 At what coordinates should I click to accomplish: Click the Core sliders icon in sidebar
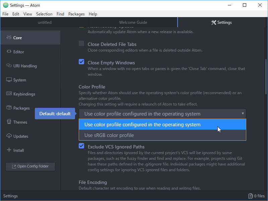(9, 38)
